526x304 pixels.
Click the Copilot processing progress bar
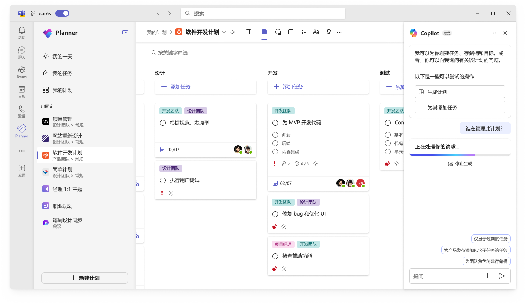460,155
